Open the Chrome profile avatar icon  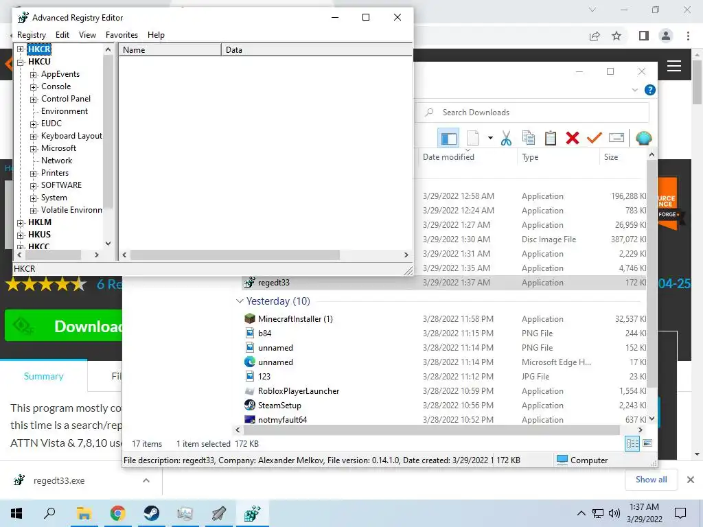(666, 36)
